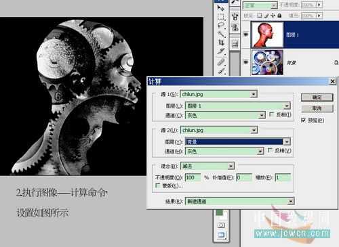Select the Brush tool in the toolbox
This screenshot has width=339, height=247.
point(221,71)
